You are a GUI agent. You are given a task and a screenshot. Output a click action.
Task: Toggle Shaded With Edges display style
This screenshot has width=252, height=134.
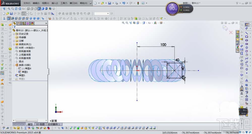tap(39, 9)
